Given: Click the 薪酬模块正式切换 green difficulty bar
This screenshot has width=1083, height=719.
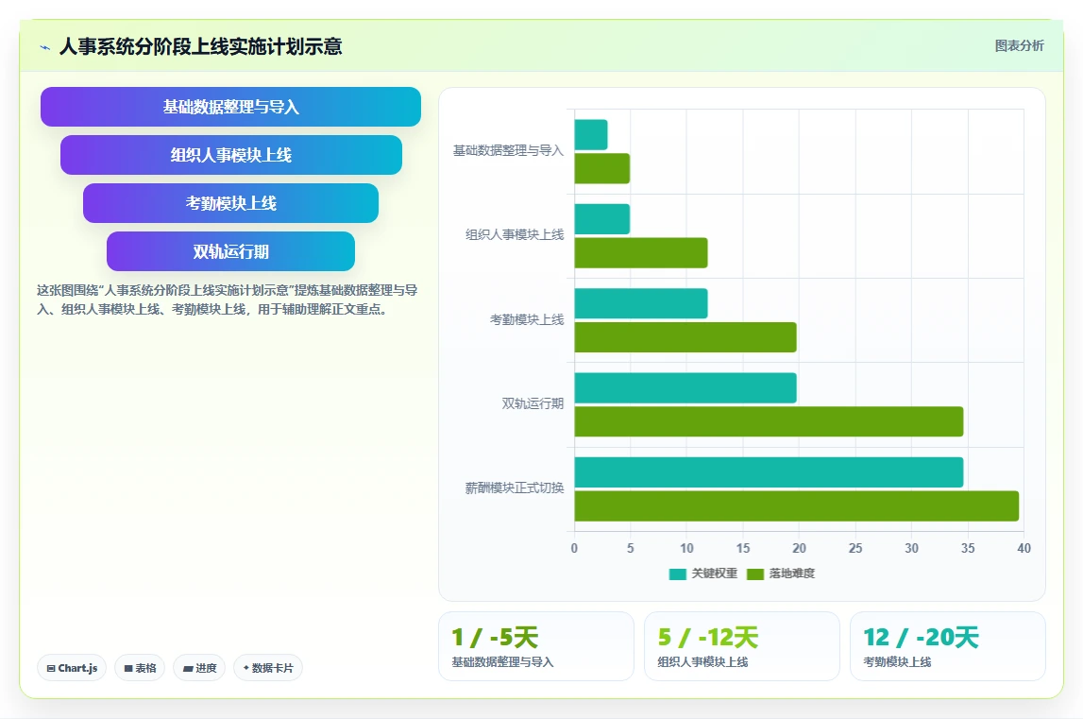Looking at the screenshot, I should tap(796, 506).
